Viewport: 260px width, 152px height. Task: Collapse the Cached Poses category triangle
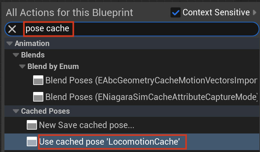coord(16,111)
